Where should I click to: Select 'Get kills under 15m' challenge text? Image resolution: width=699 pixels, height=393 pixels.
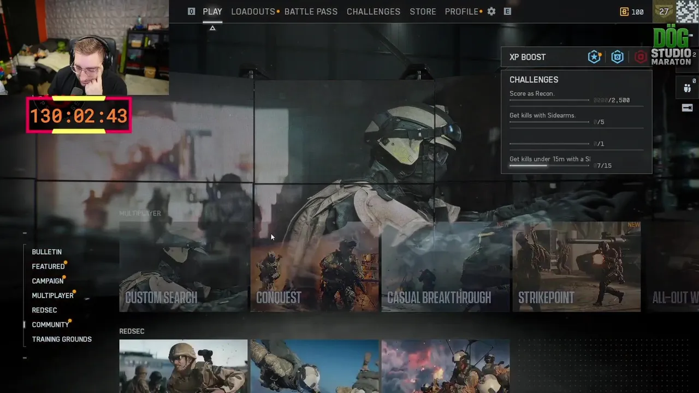coord(550,159)
